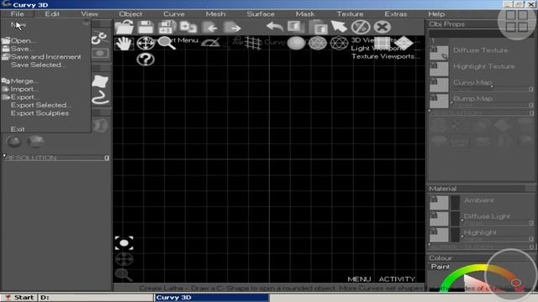The width and height of the screenshot is (538, 302).
Task: Open the File menu
Action: [x=17, y=14]
